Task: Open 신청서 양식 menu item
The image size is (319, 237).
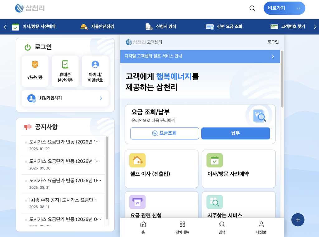Action: (x=166, y=27)
